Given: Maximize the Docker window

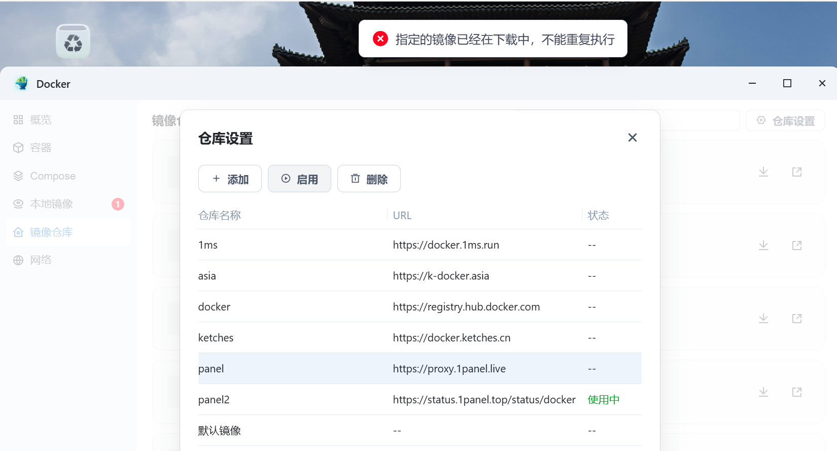Looking at the screenshot, I should tap(787, 83).
